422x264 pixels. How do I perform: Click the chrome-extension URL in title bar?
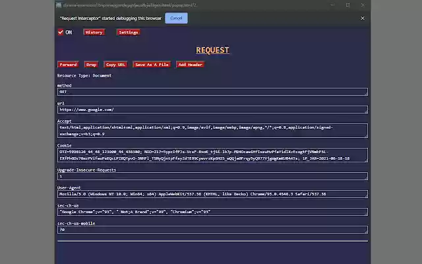tap(130, 5)
